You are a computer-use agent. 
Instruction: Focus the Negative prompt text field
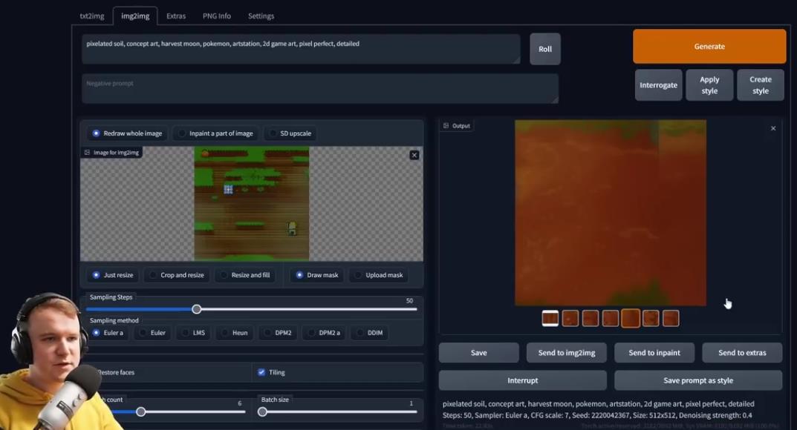tap(319, 88)
